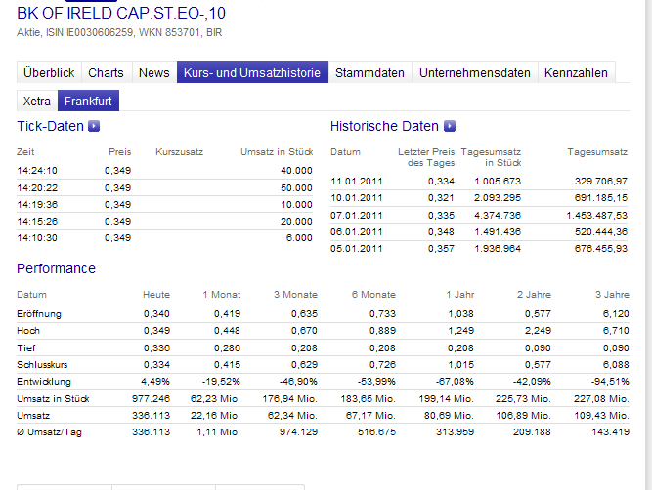Viewport: 652px width, 490px height.
Task: Click the 3 Jahre performance column header
Action: click(x=612, y=294)
